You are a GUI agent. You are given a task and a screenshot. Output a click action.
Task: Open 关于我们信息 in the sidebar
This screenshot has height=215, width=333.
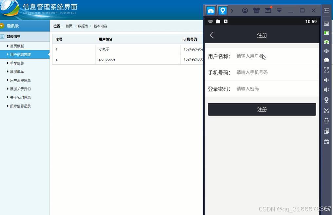[x=20, y=98]
